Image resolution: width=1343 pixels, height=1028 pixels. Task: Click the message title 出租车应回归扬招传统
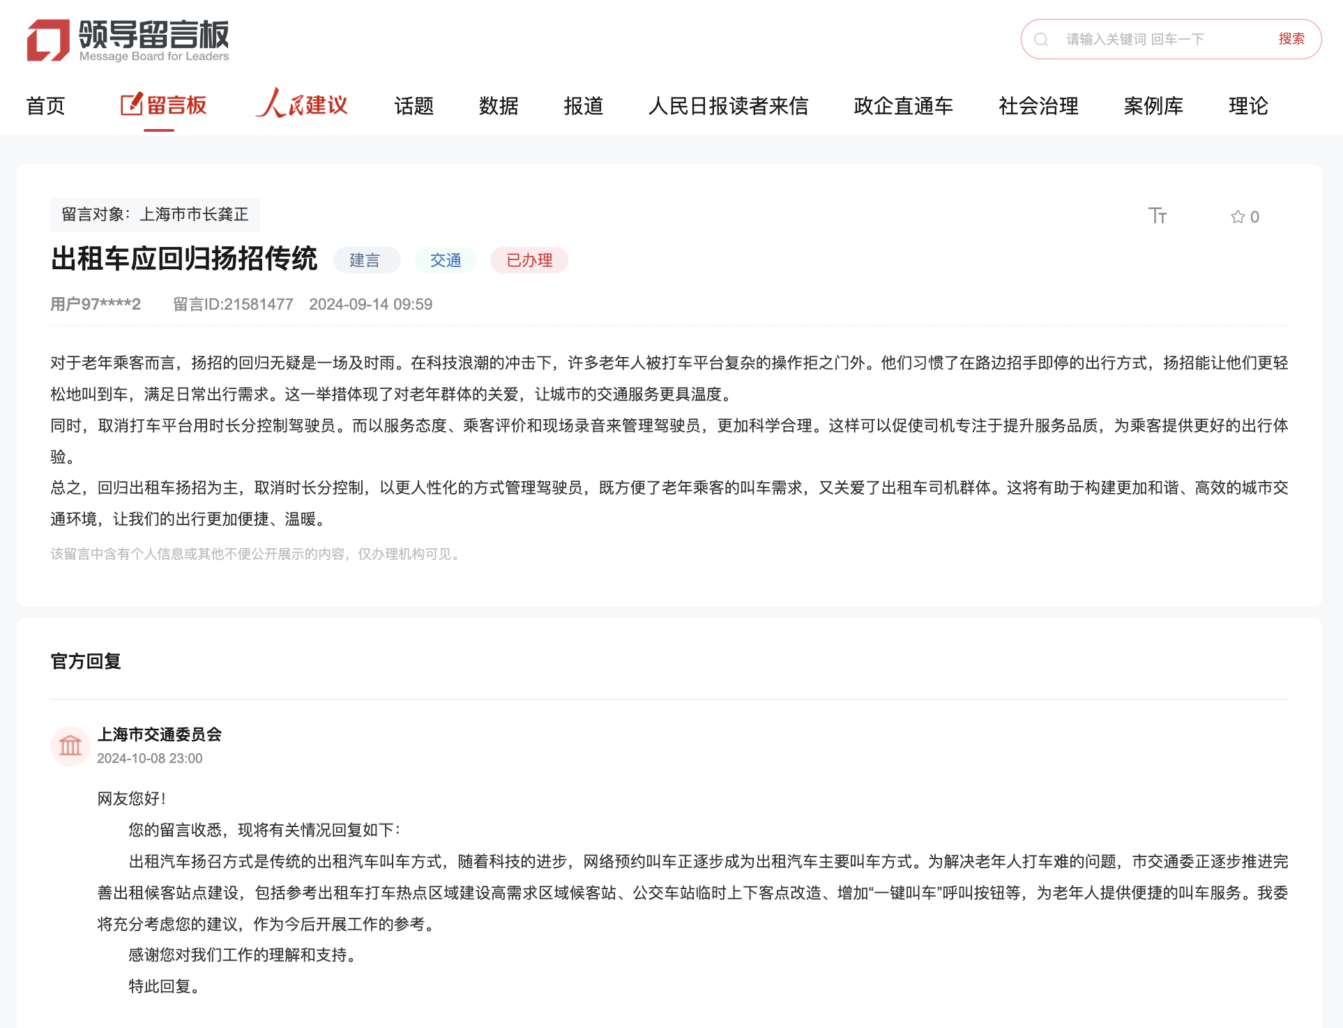click(x=184, y=258)
